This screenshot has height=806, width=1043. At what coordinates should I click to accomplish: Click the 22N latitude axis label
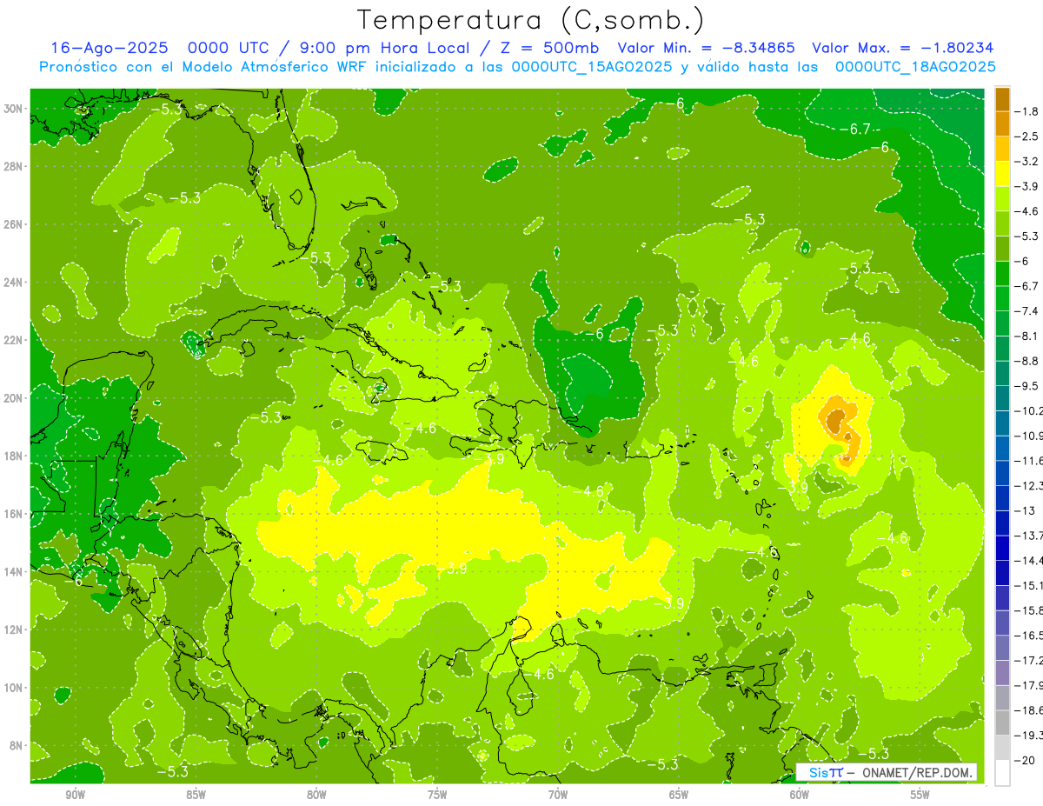coord(13,340)
